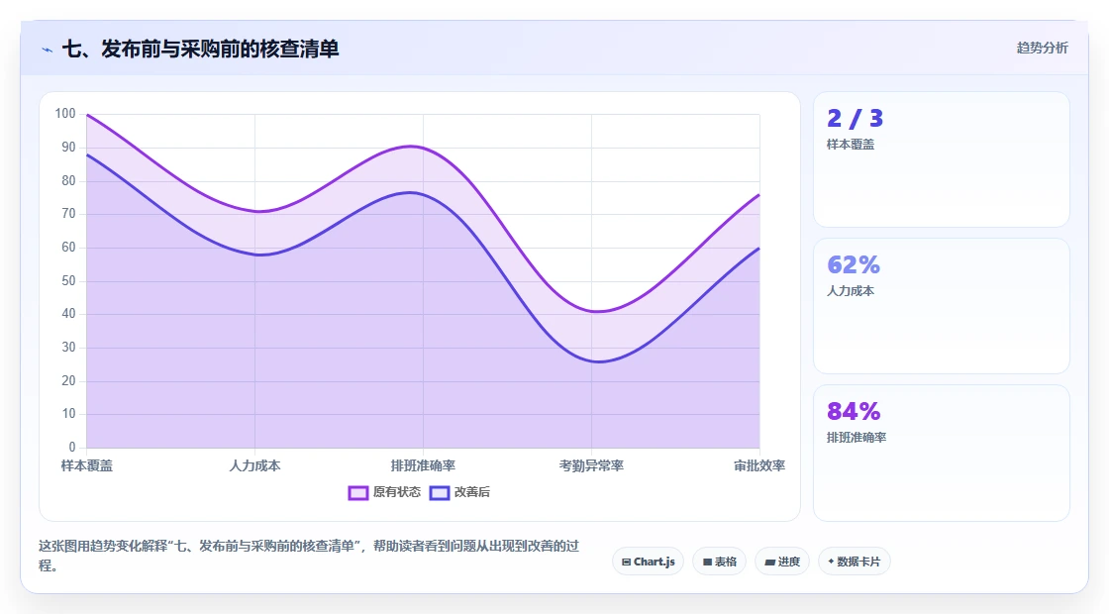Open the 62% 人力成本 card

(942, 306)
